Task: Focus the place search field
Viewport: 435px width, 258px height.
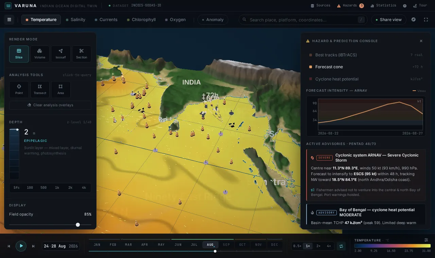Action: [303, 20]
